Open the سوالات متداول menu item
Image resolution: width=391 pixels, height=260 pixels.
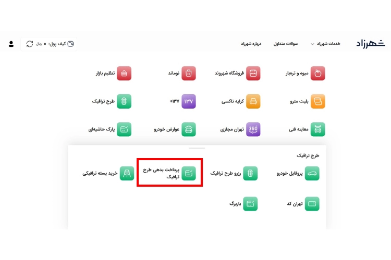click(x=286, y=44)
